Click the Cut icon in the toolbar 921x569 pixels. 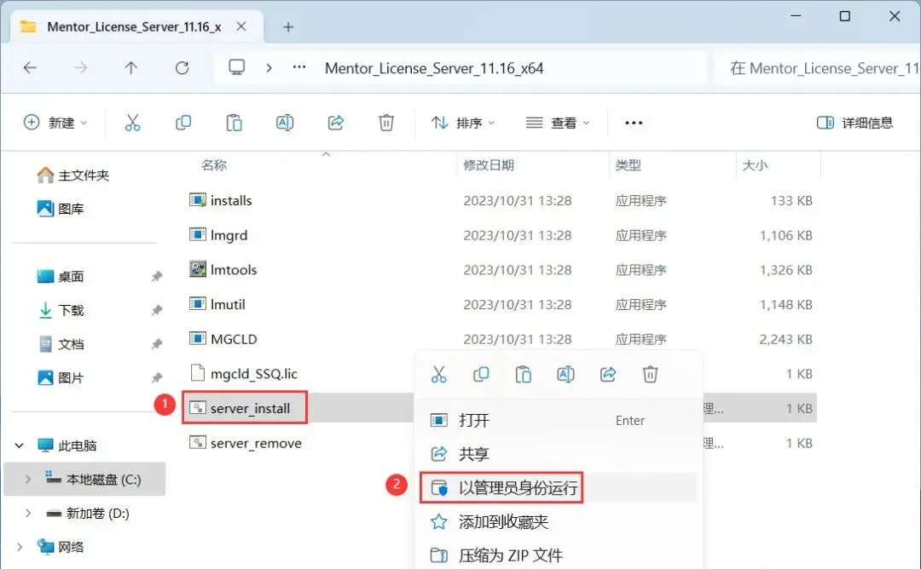click(133, 123)
